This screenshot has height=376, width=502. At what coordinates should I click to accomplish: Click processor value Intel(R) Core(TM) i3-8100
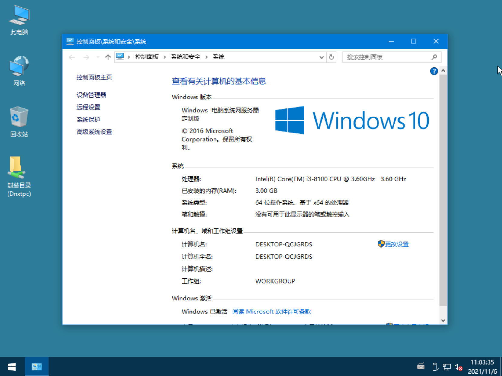click(x=331, y=179)
